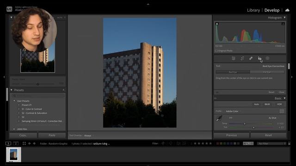
Task: Open the No Filter dropdown
Action: (x=272, y=143)
